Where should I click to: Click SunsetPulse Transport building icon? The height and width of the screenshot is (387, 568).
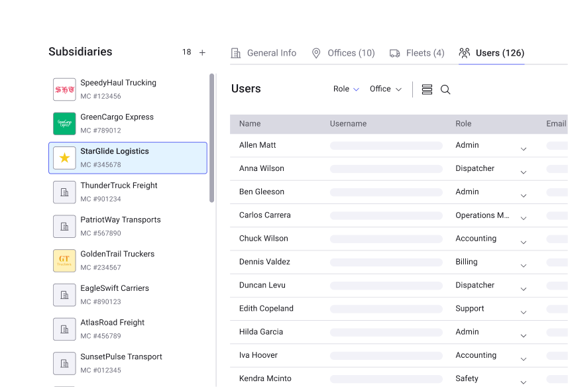(x=64, y=363)
